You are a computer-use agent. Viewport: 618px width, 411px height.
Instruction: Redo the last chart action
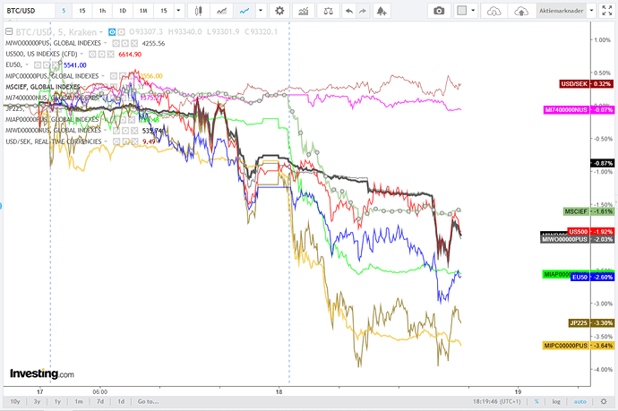[362, 11]
